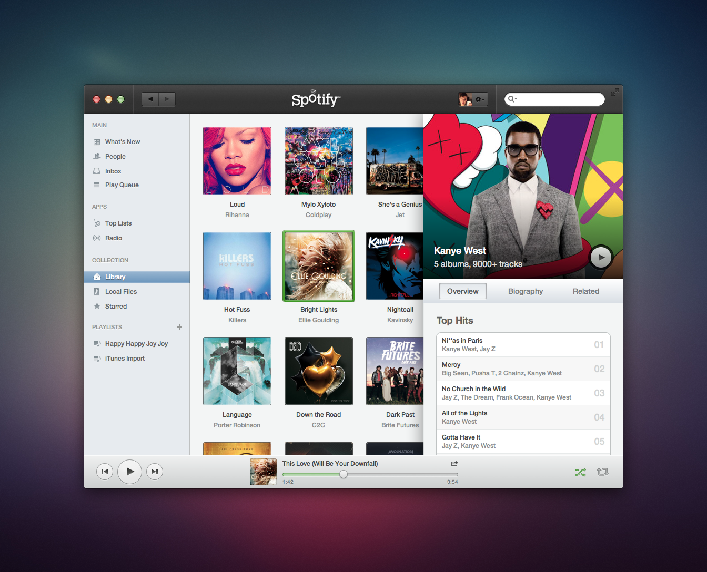Click the iTunes Import playlist icon

coord(97,359)
